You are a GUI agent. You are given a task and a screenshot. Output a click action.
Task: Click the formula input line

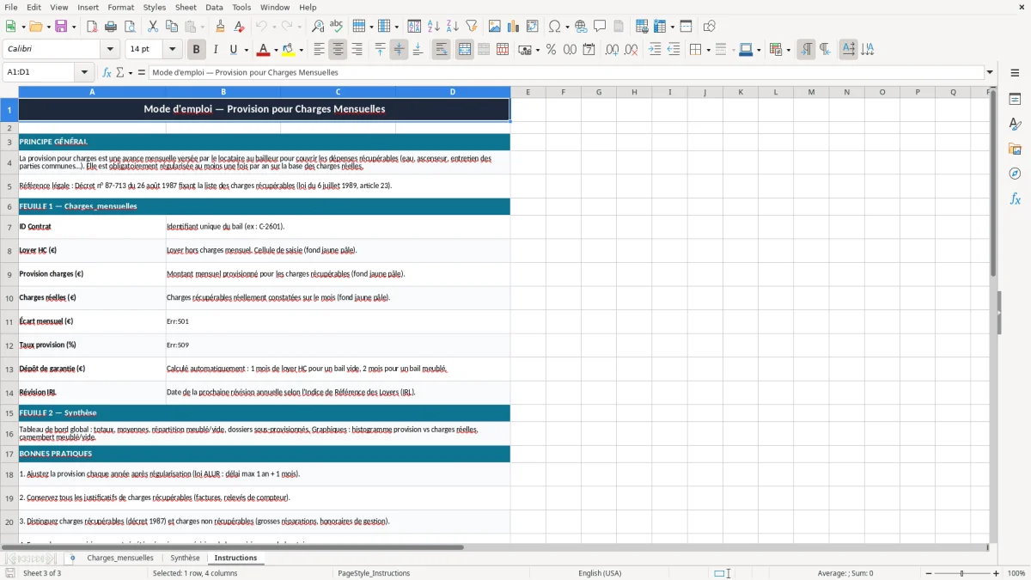566,72
